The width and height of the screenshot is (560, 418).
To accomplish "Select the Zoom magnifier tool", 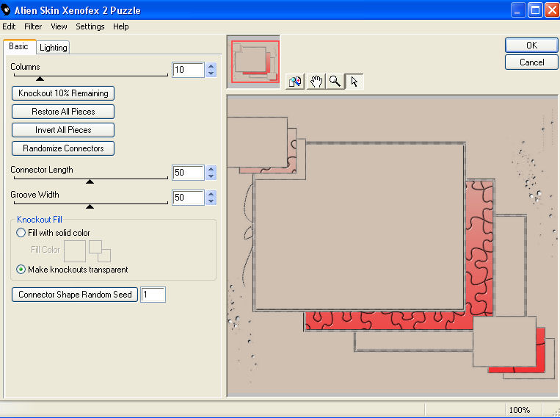I will pyautogui.click(x=335, y=82).
